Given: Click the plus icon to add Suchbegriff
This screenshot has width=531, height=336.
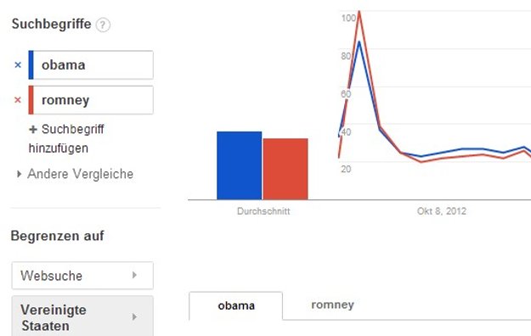Looking at the screenshot, I should coord(33,130).
